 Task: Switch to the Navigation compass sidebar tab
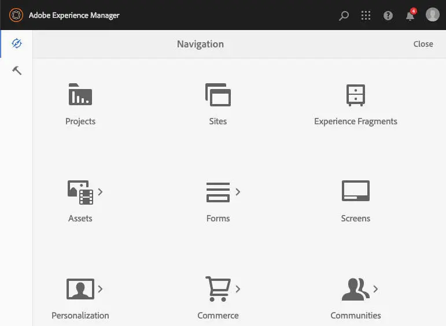click(17, 44)
